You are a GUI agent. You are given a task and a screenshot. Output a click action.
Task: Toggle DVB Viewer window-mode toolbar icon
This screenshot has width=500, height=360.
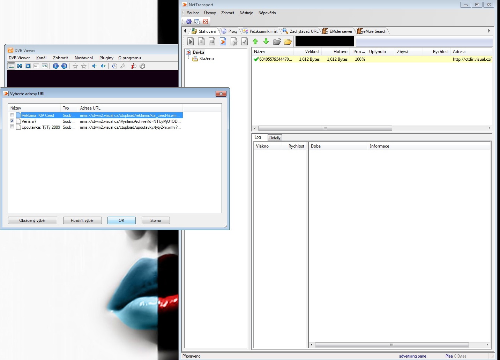(11, 66)
